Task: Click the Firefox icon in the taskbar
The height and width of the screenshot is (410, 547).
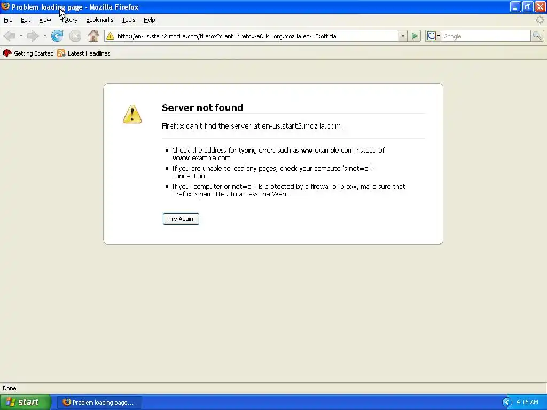Action: point(67,402)
